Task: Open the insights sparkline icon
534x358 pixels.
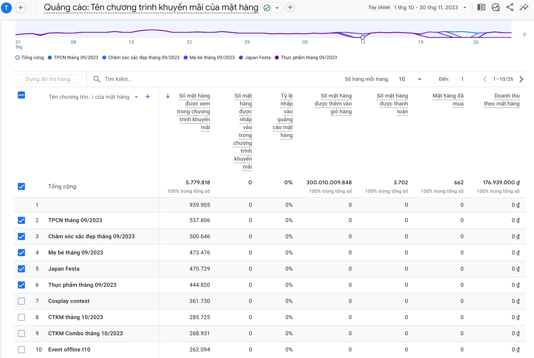Action: (524, 7)
